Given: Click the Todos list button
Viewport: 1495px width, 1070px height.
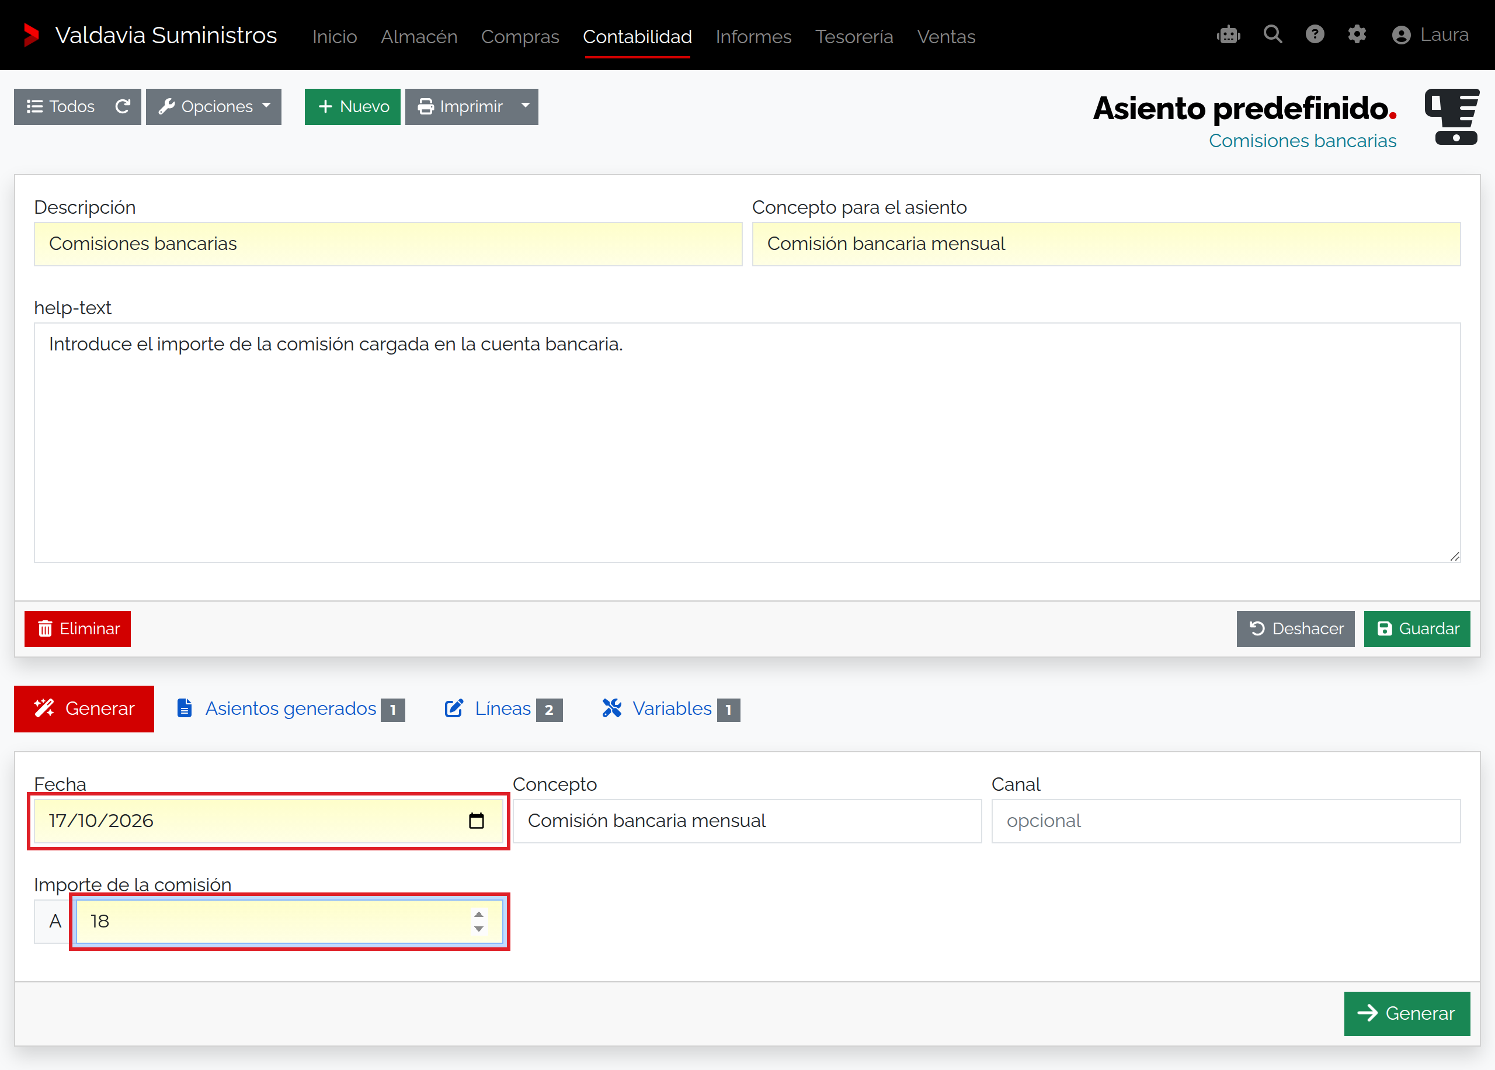Looking at the screenshot, I should 60,107.
